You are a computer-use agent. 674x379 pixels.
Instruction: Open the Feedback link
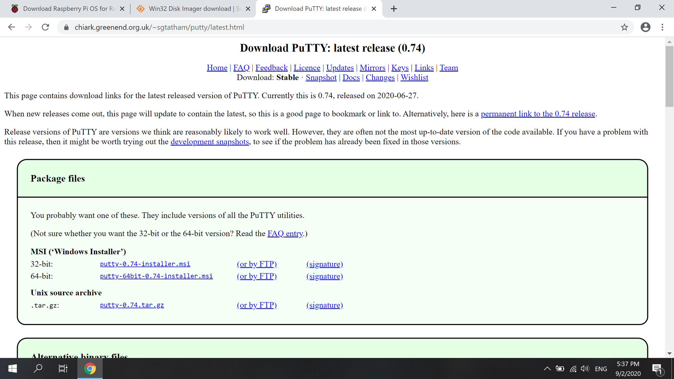coord(272,68)
